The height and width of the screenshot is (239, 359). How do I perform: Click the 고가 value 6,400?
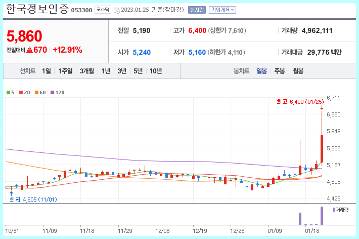[x=197, y=30]
